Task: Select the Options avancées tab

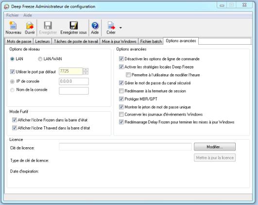Action: (181, 41)
